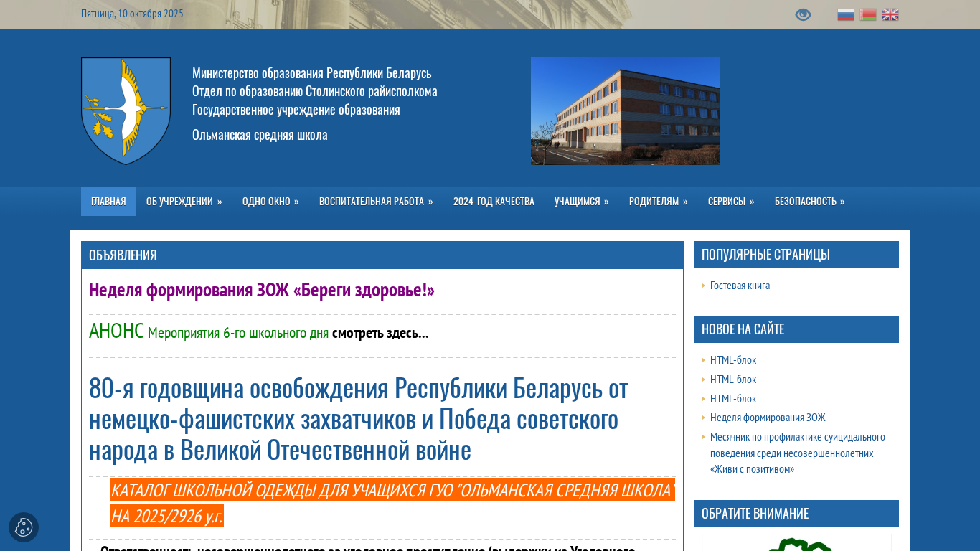This screenshot has height=551, width=980.
Task: Open Неделя формирования ЗОЖ «Береги здоровье!» announcement
Action: [262, 290]
